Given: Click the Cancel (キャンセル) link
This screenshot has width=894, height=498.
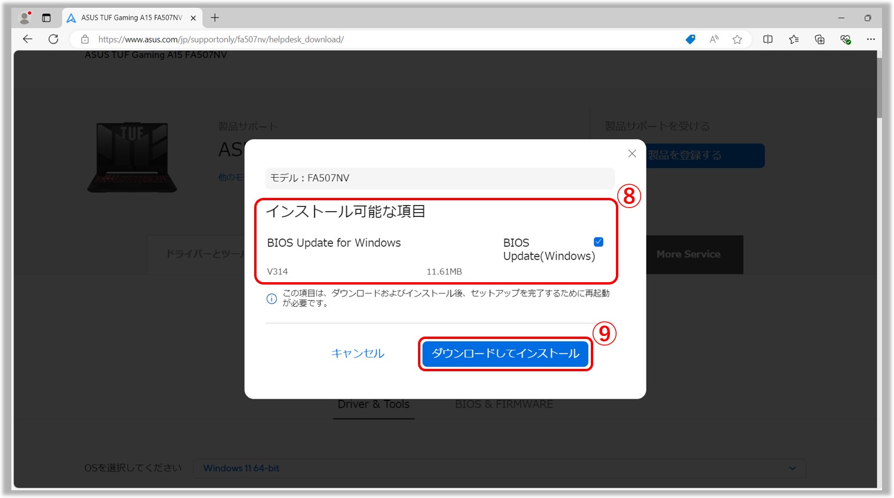Looking at the screenshot, I should tap(358, 353).
